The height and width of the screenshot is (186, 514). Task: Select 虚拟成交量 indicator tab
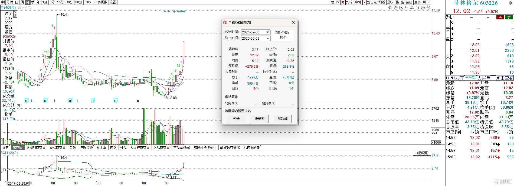coord(57,147)
